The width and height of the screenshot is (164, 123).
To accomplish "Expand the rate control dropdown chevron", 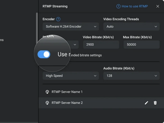I will [x=75, y=45].
